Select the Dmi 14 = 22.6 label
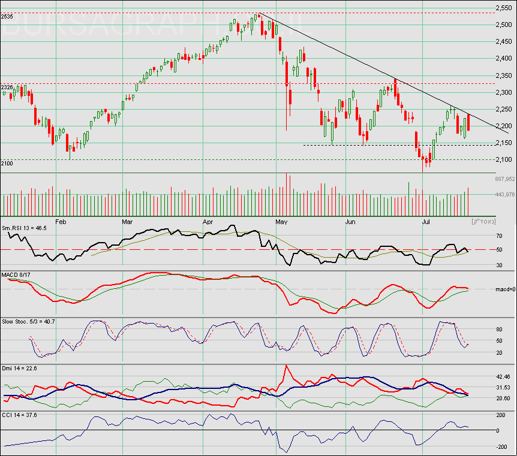This screenshot has height=456, width=517. pyautogui.click(x=19, y=369)
